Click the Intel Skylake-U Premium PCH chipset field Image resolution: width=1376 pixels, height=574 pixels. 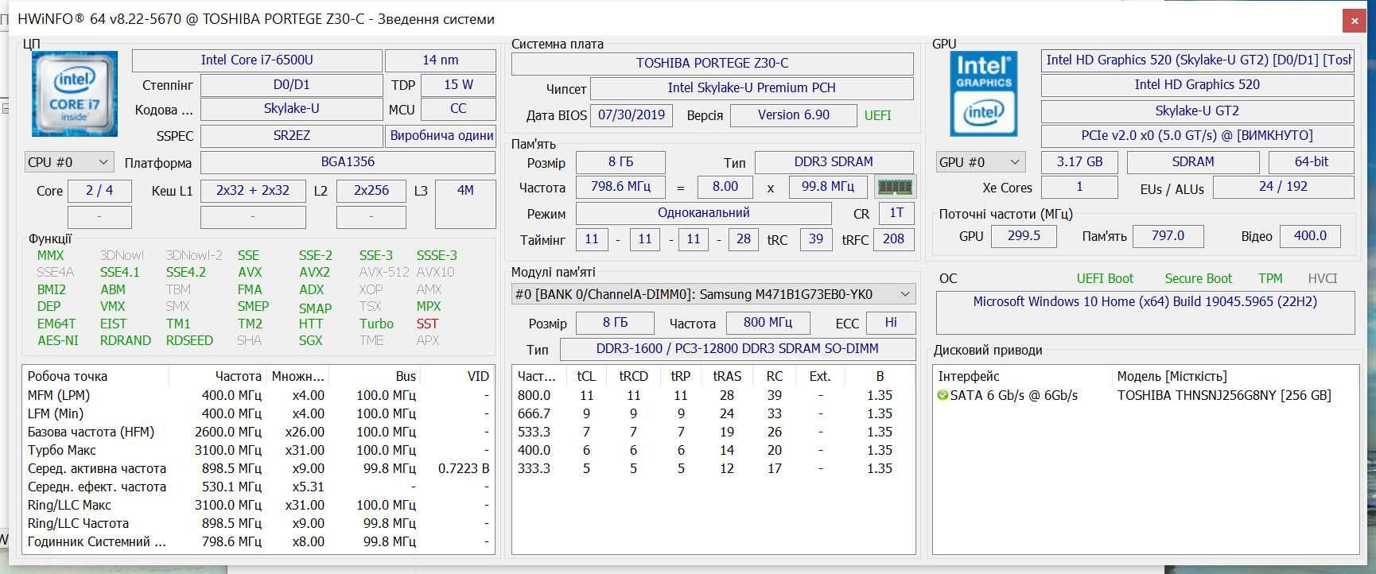(752, 88)
